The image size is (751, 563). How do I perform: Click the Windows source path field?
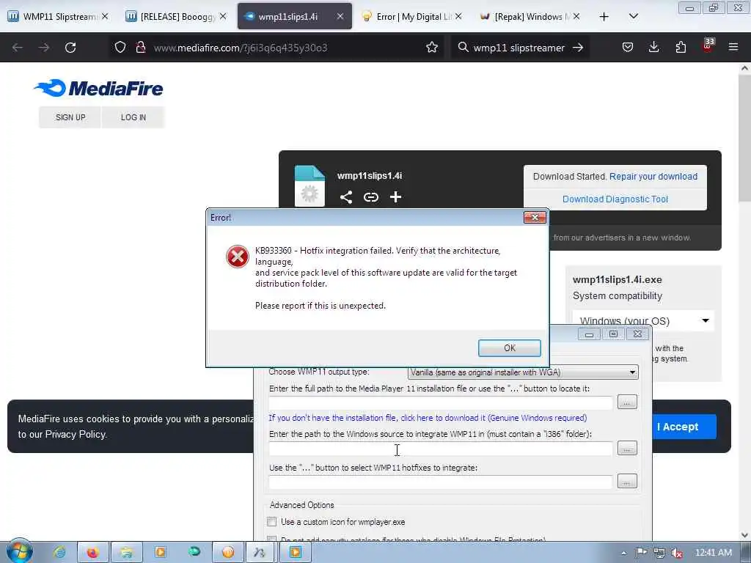[x=441, y=449]
